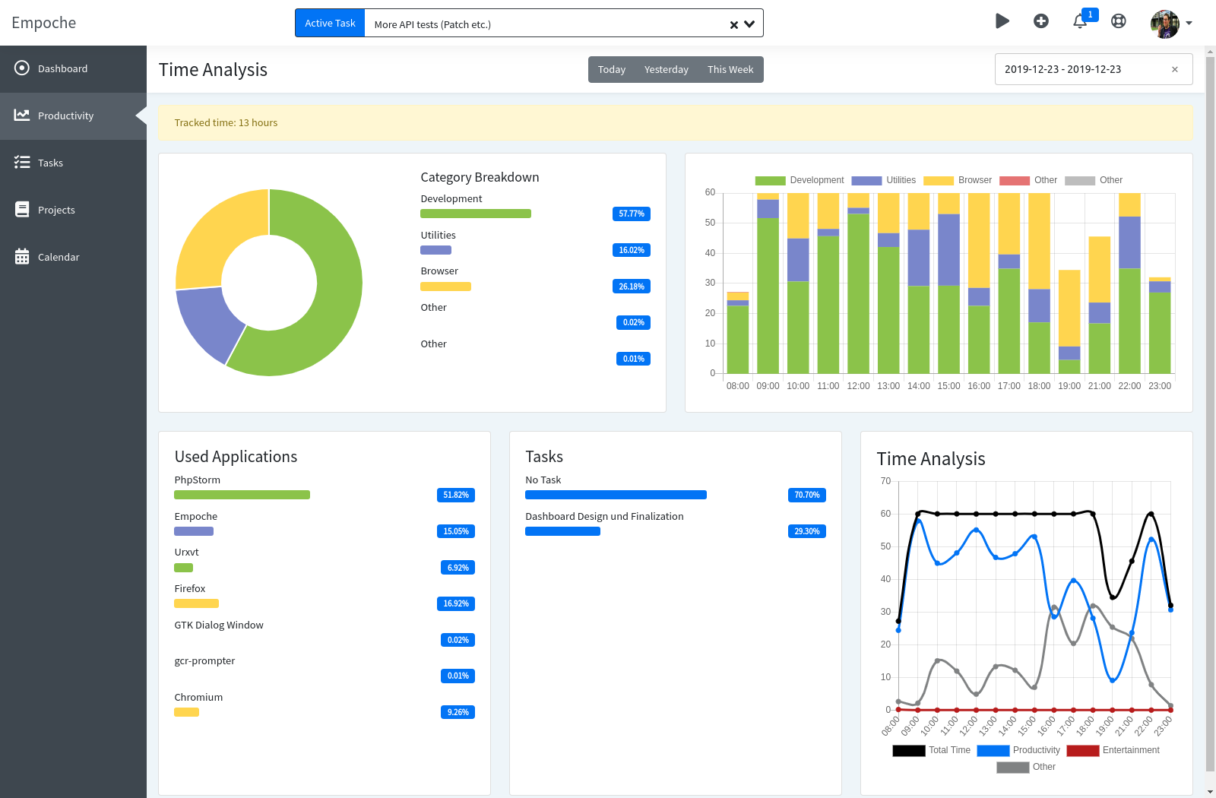This screenshot has width=1216, height=798.
Task: Open the user avatar menu
Action: coord(1171,24)
